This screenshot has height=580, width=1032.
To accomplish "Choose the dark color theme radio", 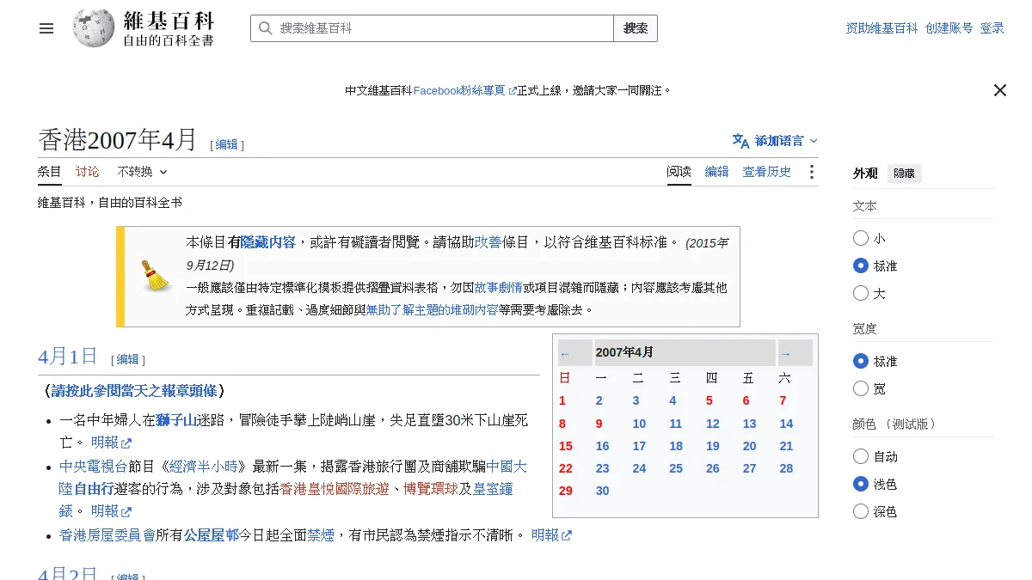I will 861,511.
